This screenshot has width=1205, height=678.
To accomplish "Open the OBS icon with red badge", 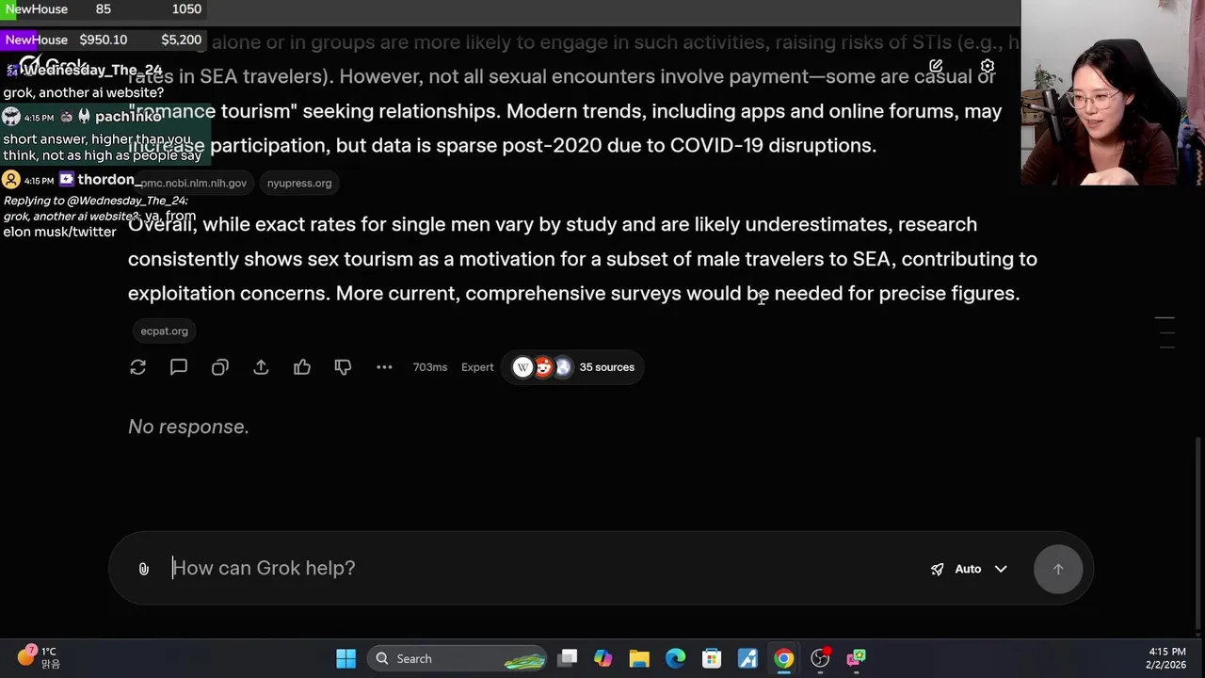I will (x=821, y=658).
